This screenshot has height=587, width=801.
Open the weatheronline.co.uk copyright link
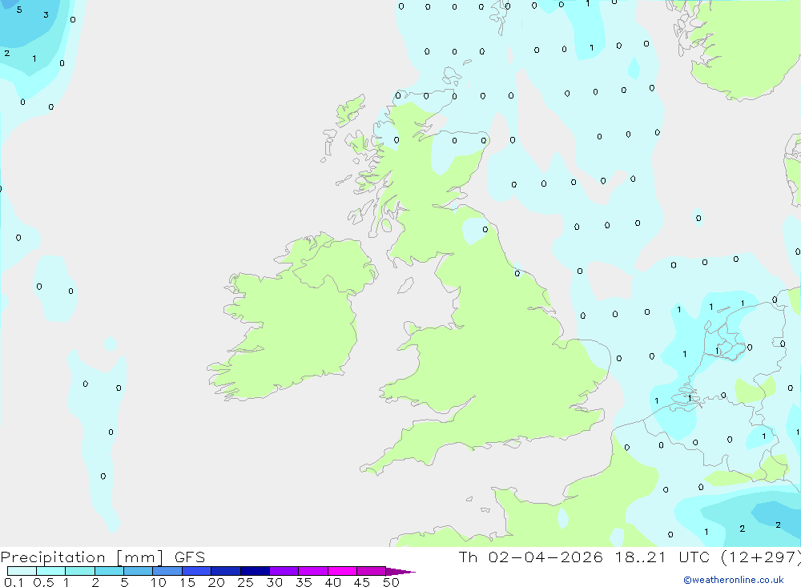click(733, 580)
